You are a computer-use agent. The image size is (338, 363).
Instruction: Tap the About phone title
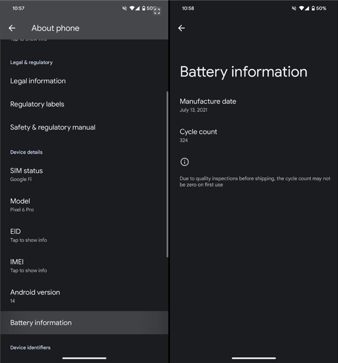(x=55, y=28)
